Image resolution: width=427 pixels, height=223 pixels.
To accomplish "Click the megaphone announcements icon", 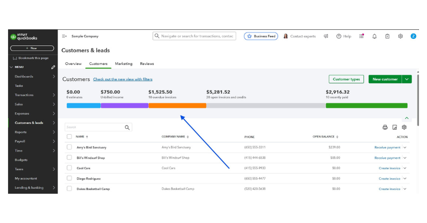I will (x=326, y=36).
